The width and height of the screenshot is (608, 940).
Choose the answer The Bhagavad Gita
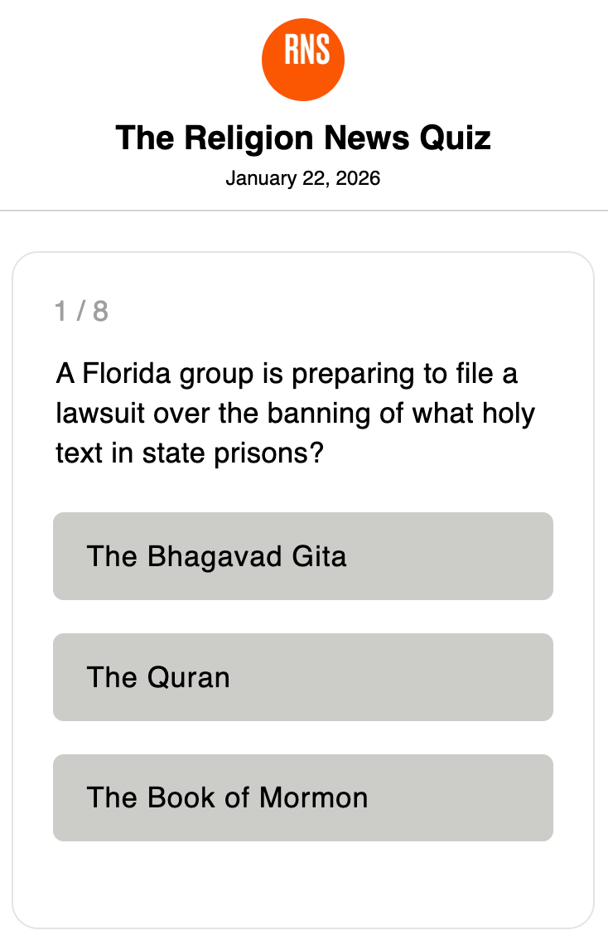pos(303,556)
